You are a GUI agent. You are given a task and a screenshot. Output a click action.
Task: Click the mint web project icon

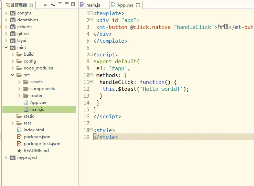tap(13, 47)
